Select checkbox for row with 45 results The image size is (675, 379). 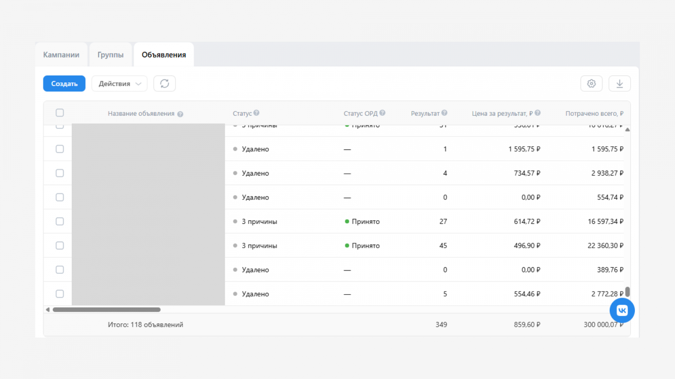pyautogui.click(x=60, y=246)
